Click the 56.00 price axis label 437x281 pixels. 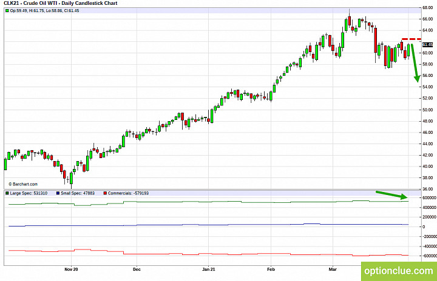point(427,75)
